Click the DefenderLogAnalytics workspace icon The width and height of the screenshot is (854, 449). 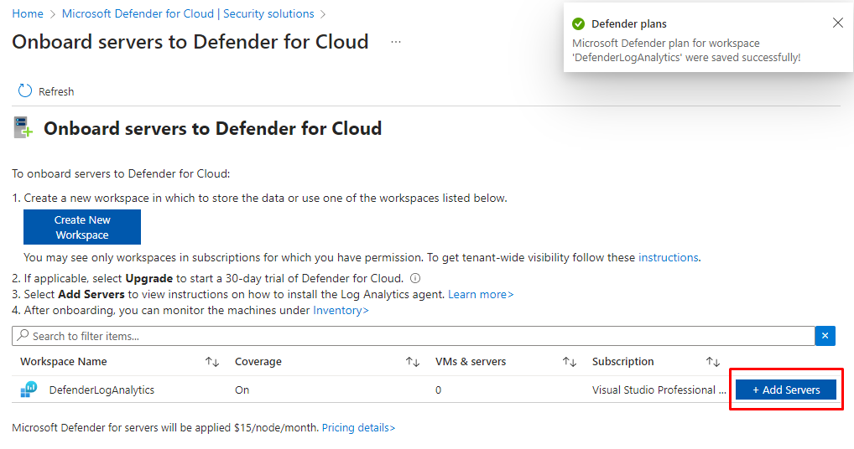30,390
